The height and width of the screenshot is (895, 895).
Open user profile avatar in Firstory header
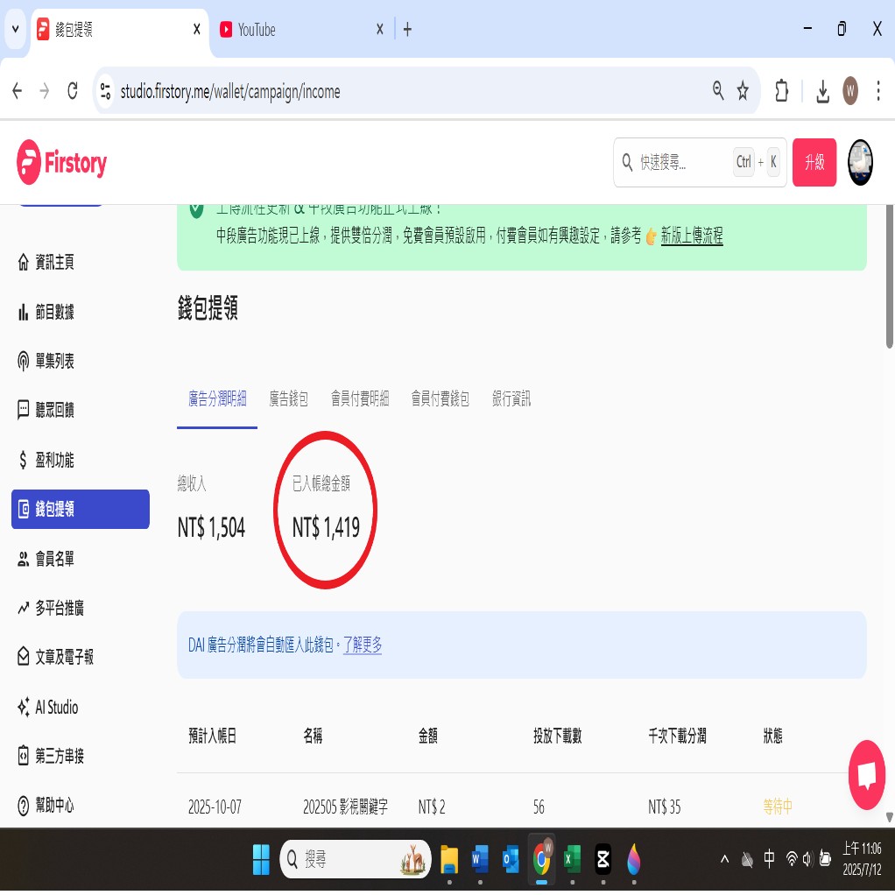tap(860, 163)
